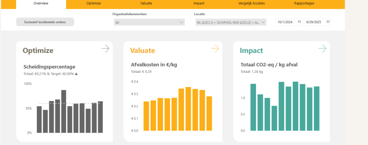Switch to the Valuate tab
This screenshot has width=368, height=145.
click(x=146, y=3)
